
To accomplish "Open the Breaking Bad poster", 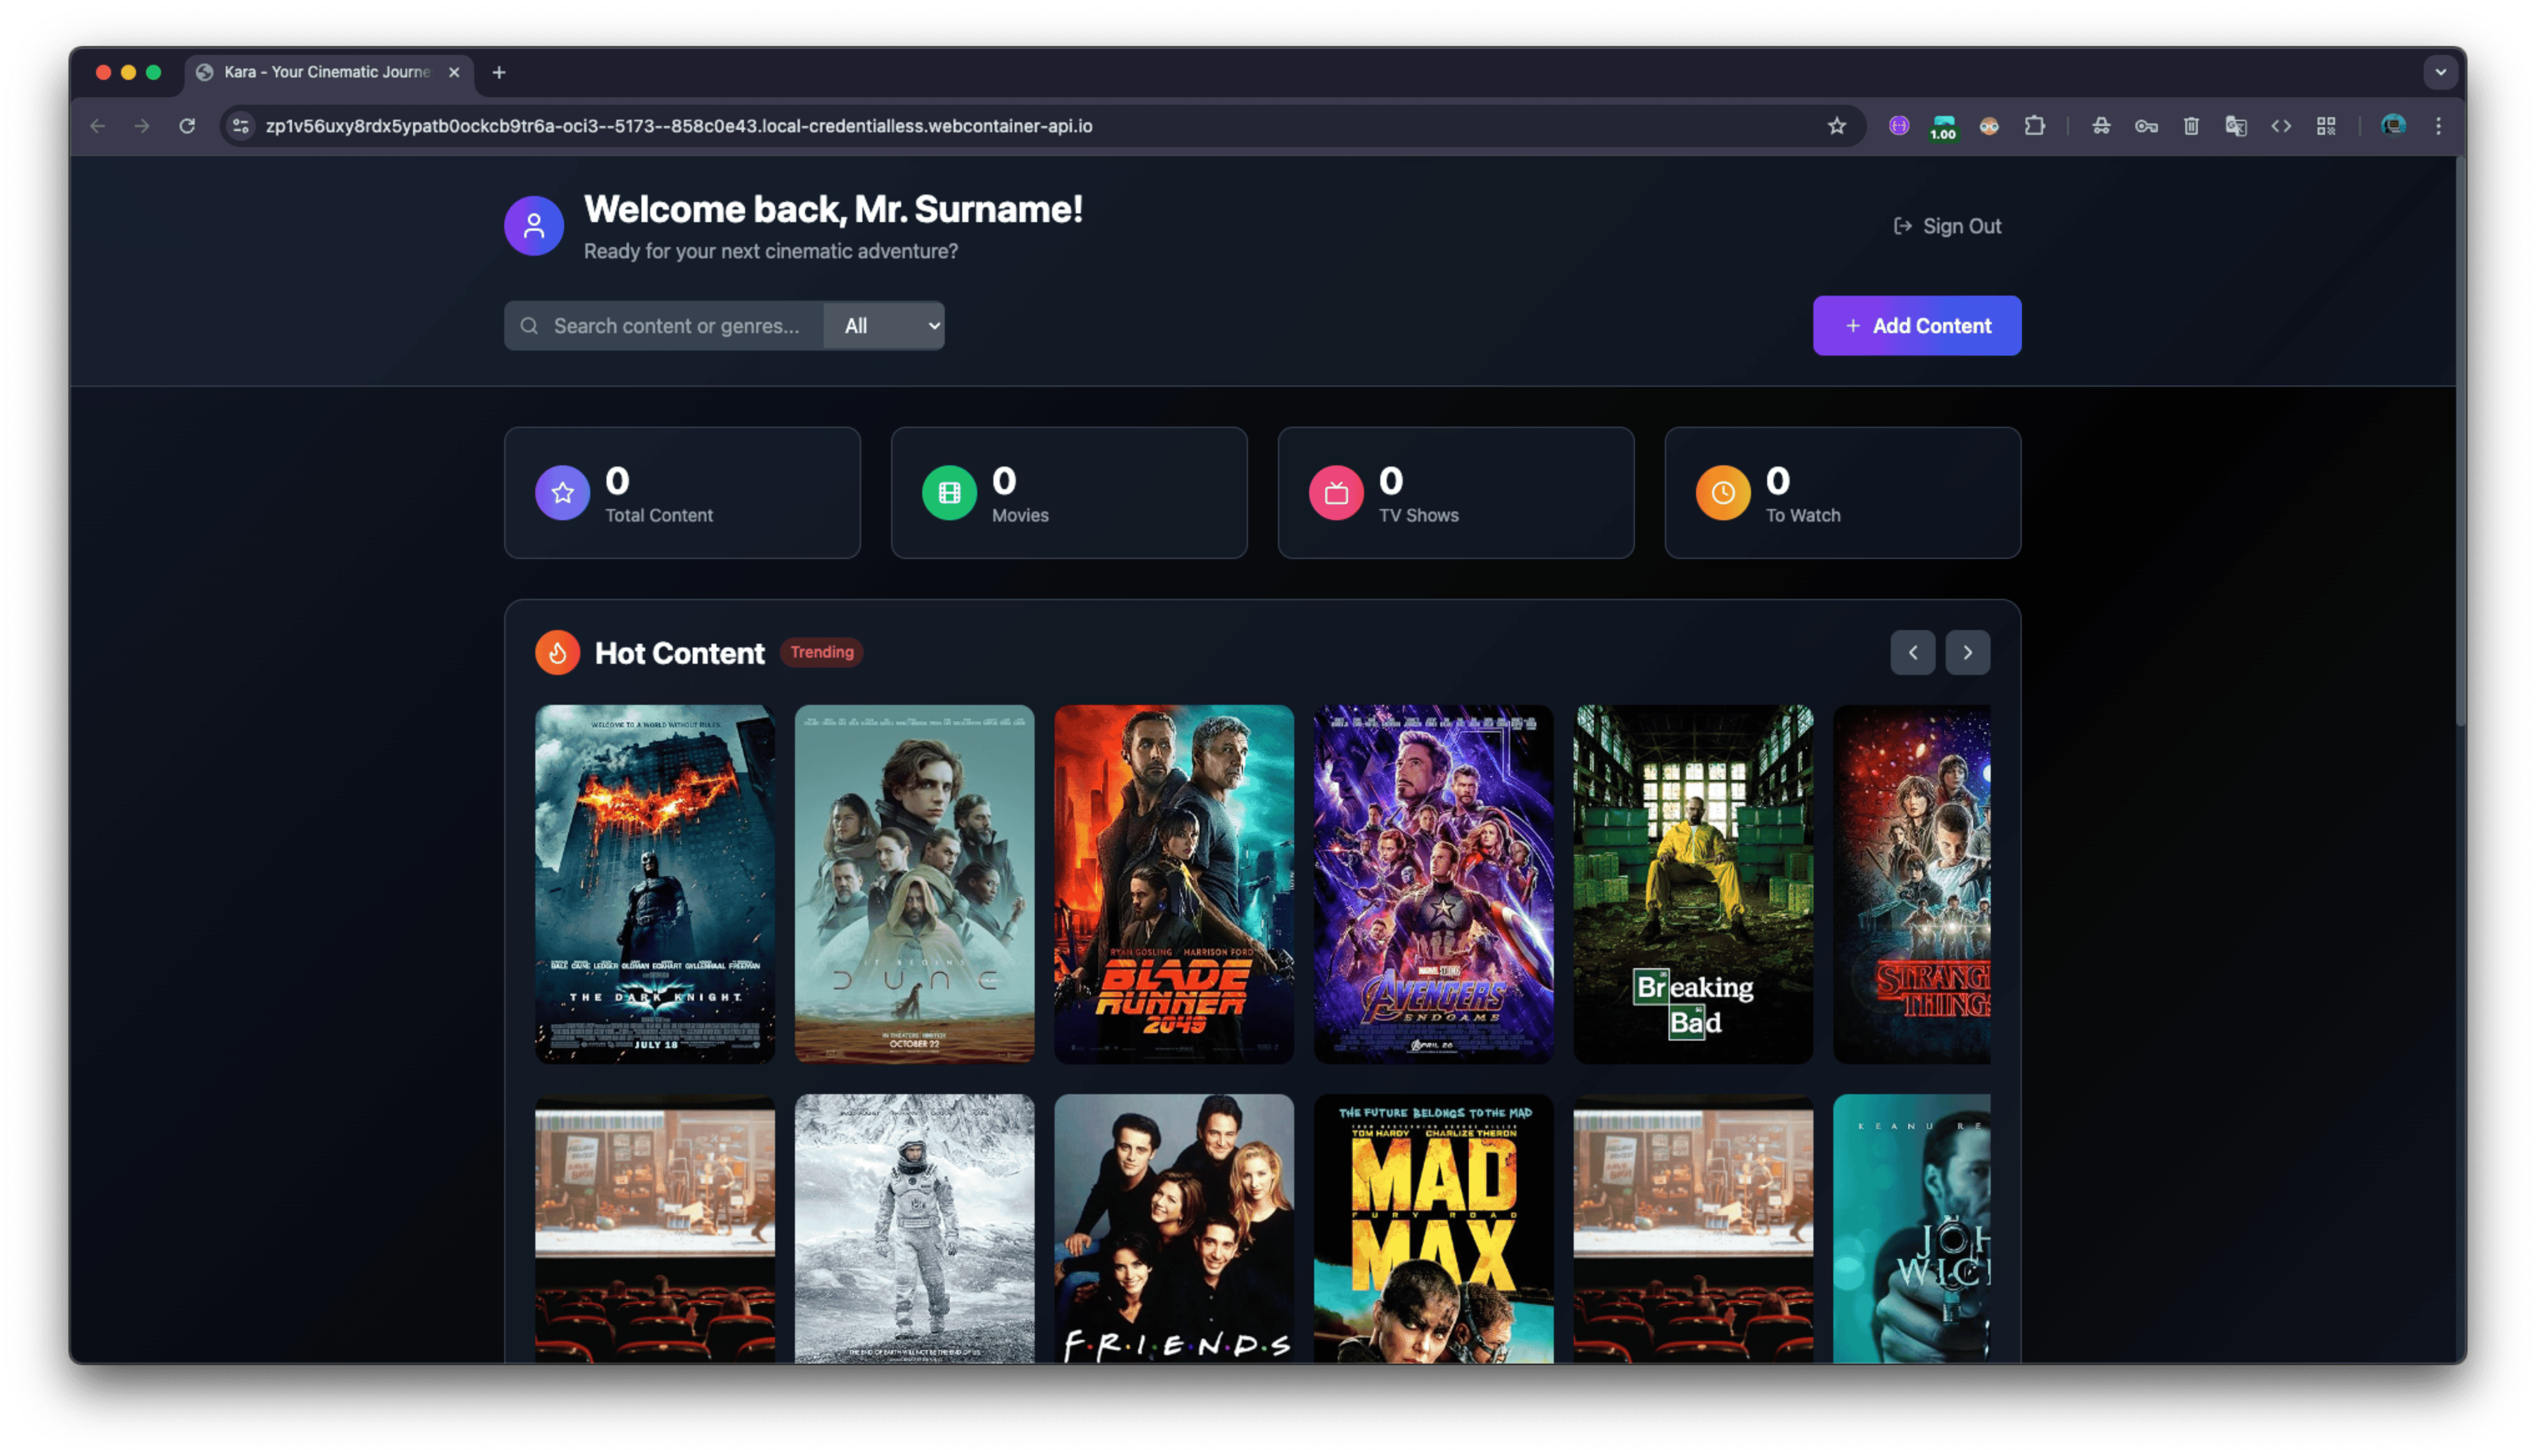I will pos(1692,884).
